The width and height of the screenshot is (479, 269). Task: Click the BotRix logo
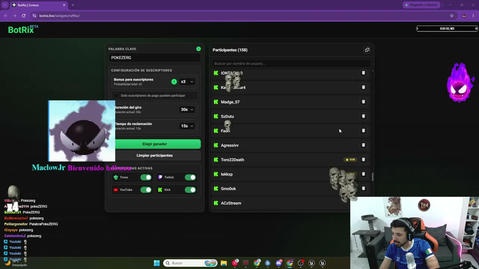(x=23, y=30)
